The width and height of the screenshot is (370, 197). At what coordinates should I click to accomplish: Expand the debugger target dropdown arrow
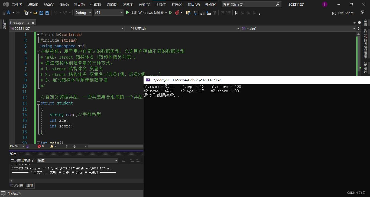(166, 13)
